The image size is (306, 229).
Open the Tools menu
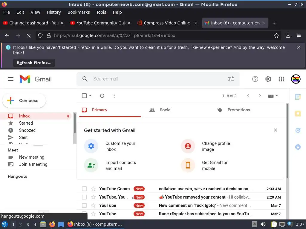(101, 12)
